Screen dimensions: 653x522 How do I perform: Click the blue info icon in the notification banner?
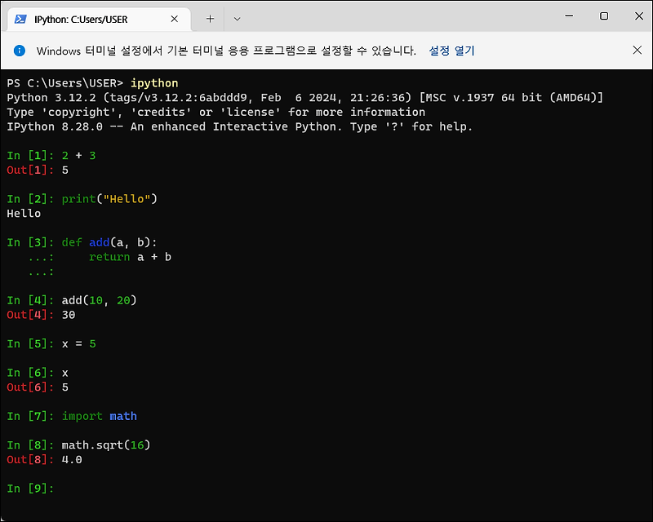click(x=18, y=50)
